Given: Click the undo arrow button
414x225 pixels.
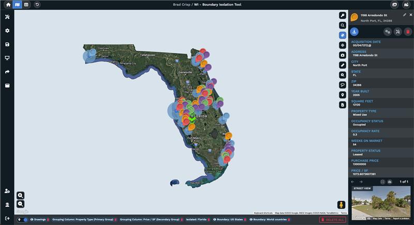Looking at the screenshot, I should [x=37, y=4].
